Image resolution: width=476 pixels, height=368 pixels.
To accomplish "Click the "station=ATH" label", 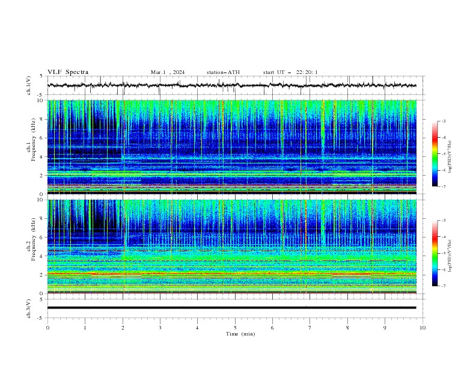I will [223, 72].
